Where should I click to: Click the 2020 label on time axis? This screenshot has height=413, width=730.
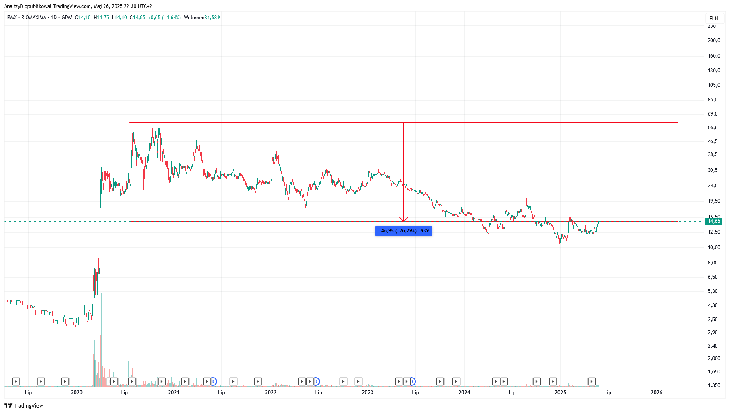(77, 393)
